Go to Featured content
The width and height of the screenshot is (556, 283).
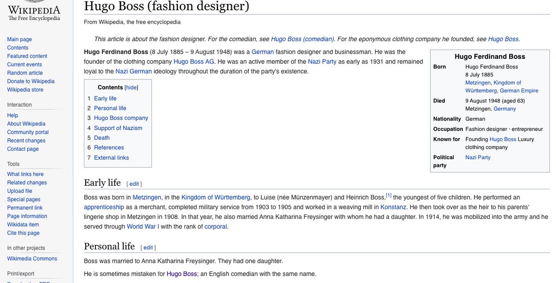27,56
